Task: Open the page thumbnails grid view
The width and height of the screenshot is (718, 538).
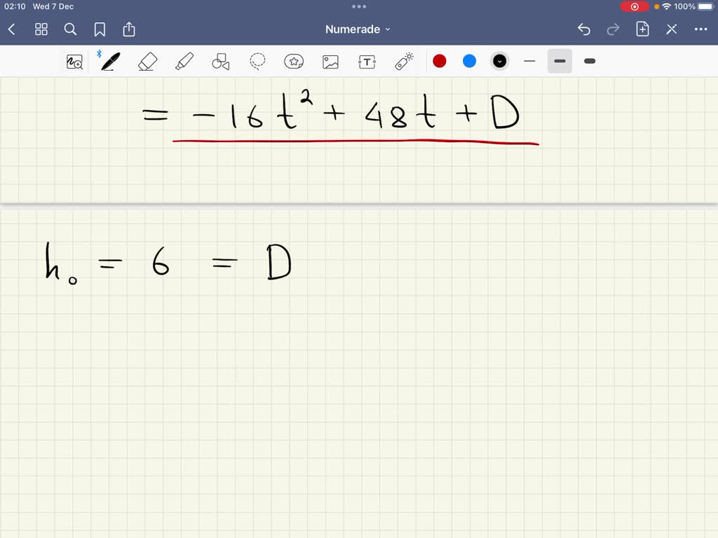Action: 41,29
